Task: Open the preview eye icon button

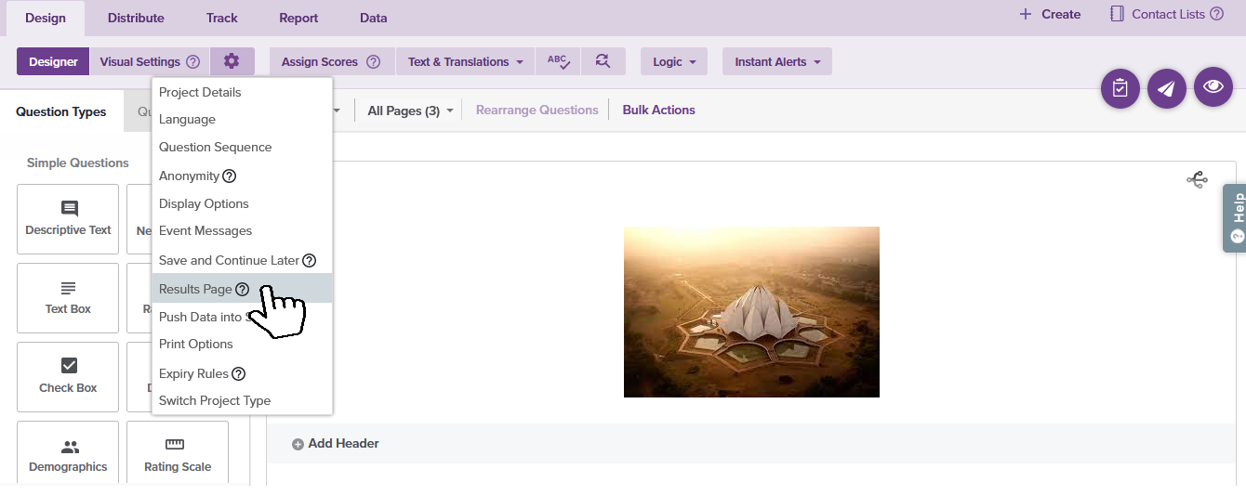Action: (1213, 86)
